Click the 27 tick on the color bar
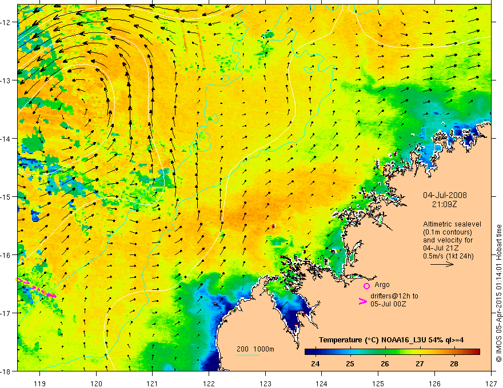Screen dimensions: 503x388 click(420, 363)
